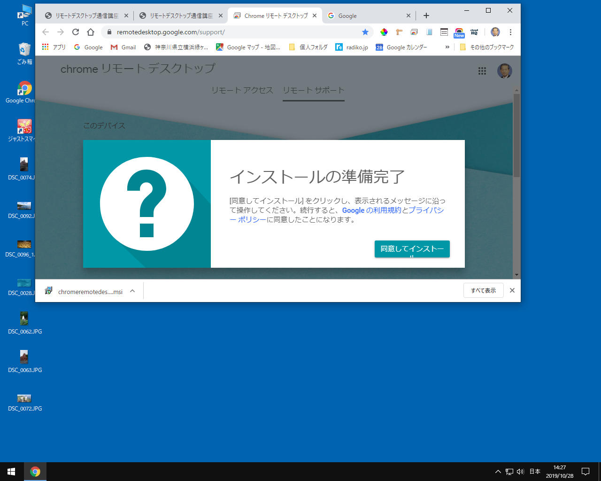Click the browser forward arrow
601x481 pixels.
click(61, 32)
